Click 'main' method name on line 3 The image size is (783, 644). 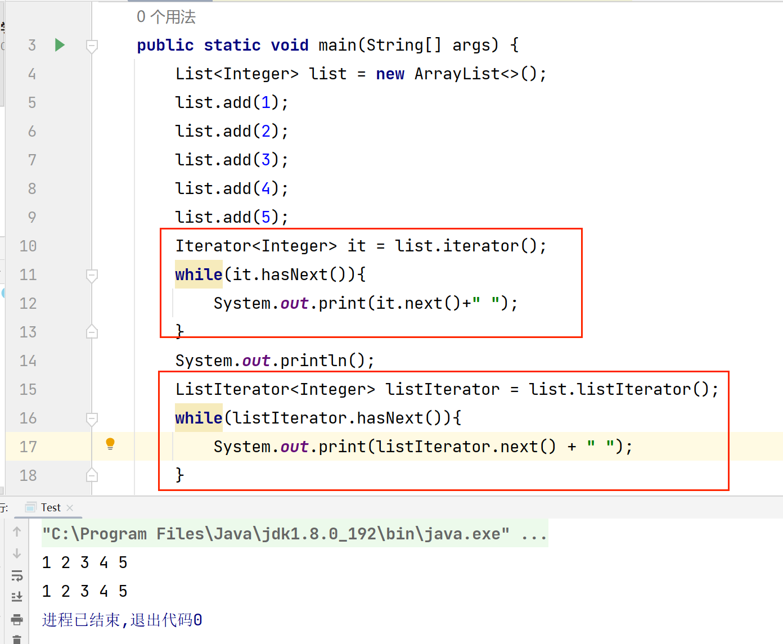coord(337,45)
